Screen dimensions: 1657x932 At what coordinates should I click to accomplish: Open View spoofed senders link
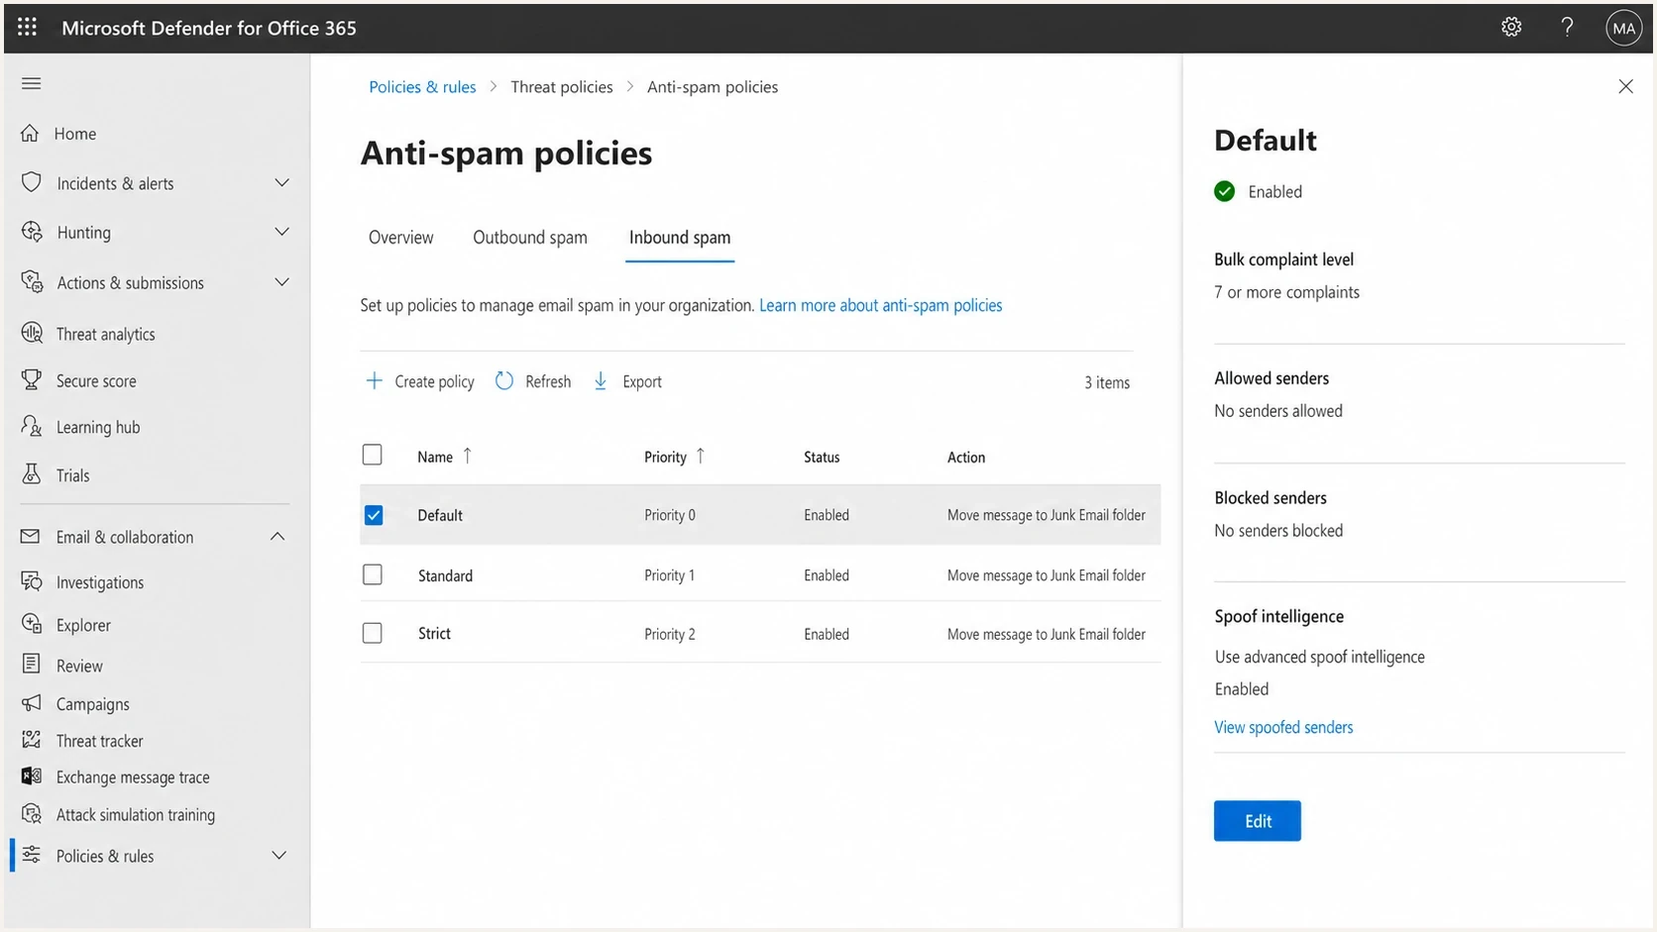[1283, 727]
